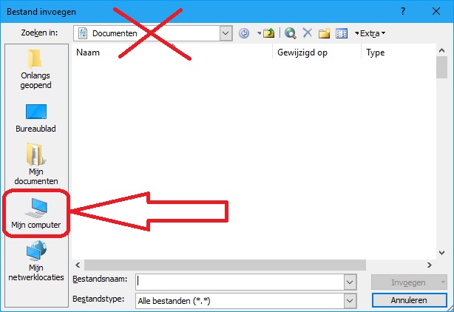This screenshot has height=312, width=454.
Task: Click in the Bestandsnaam text field
Action: point(240,282)
